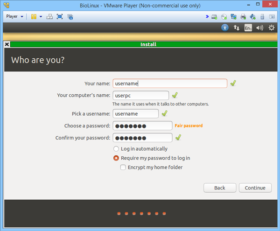Click the network adapter device icon
This screenshot has width=280, height=231.
tap(233, 17)
